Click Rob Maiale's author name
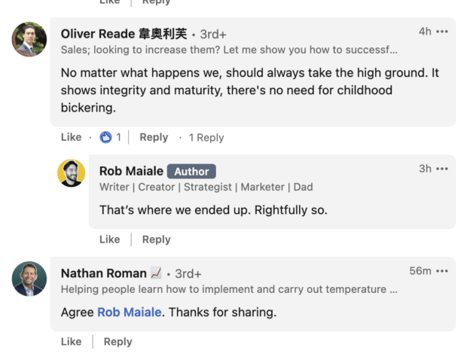Viewport: 467px width, 354px height. [x=131, y=171]
